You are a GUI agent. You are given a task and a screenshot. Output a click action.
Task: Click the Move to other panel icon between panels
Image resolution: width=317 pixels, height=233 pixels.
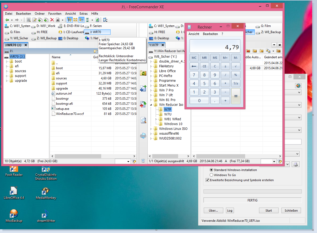click(x=143, y=104)
